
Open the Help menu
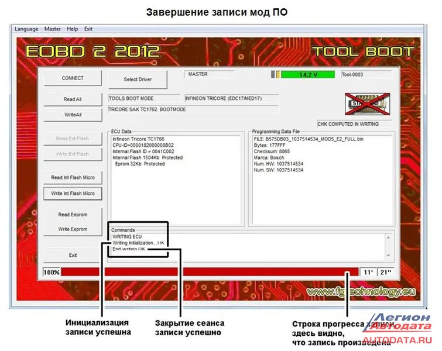point(72,29)
